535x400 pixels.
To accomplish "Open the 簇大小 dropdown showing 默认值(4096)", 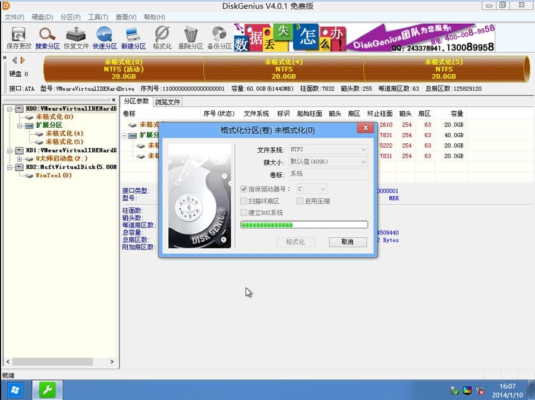I will 329,161.
